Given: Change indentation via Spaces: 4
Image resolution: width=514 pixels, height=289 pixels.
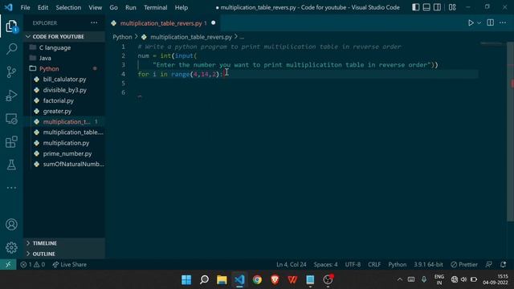Looking at the screenshot, I should click(x=325, y=264).
